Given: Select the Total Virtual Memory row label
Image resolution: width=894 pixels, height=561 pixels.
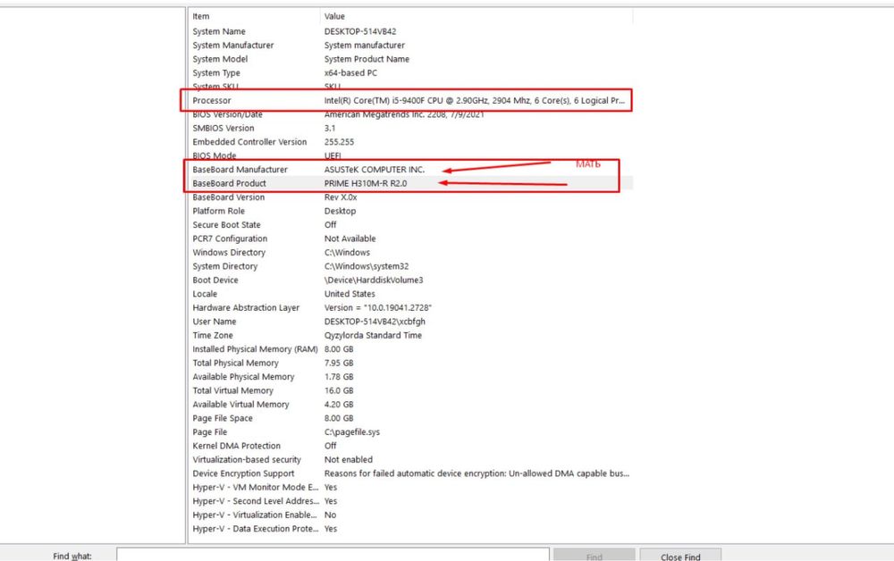Looking at the screenshot, I should 232,390.
